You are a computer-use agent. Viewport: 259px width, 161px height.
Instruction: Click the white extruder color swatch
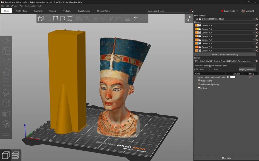[232, 77]
